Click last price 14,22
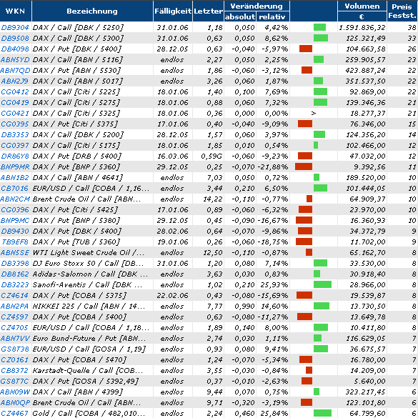Screen dimensions: 418x418 (213, 199)
